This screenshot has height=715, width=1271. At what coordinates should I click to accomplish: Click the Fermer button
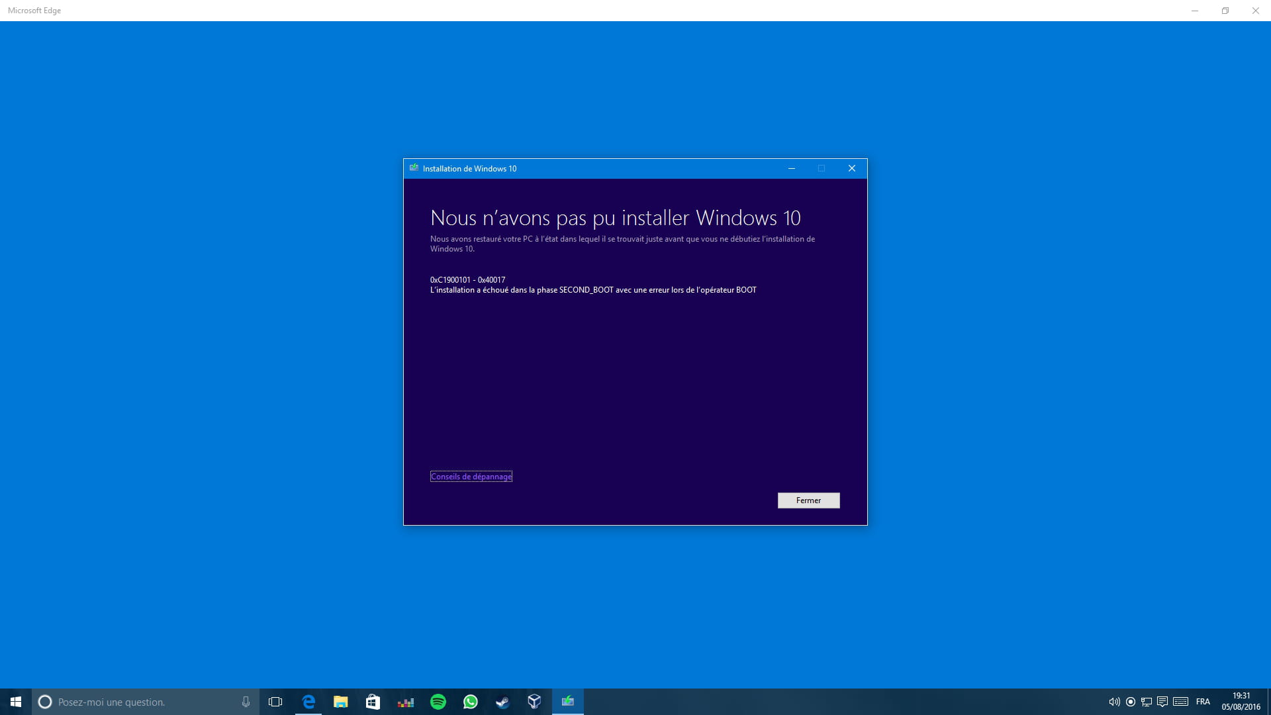[x=808, y=501]
